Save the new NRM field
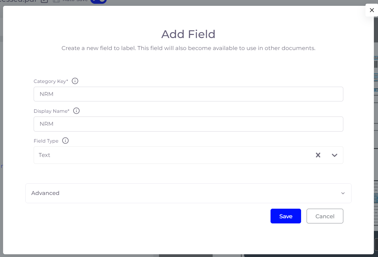This screenshot has width=378, height=257. coord(286,216)
